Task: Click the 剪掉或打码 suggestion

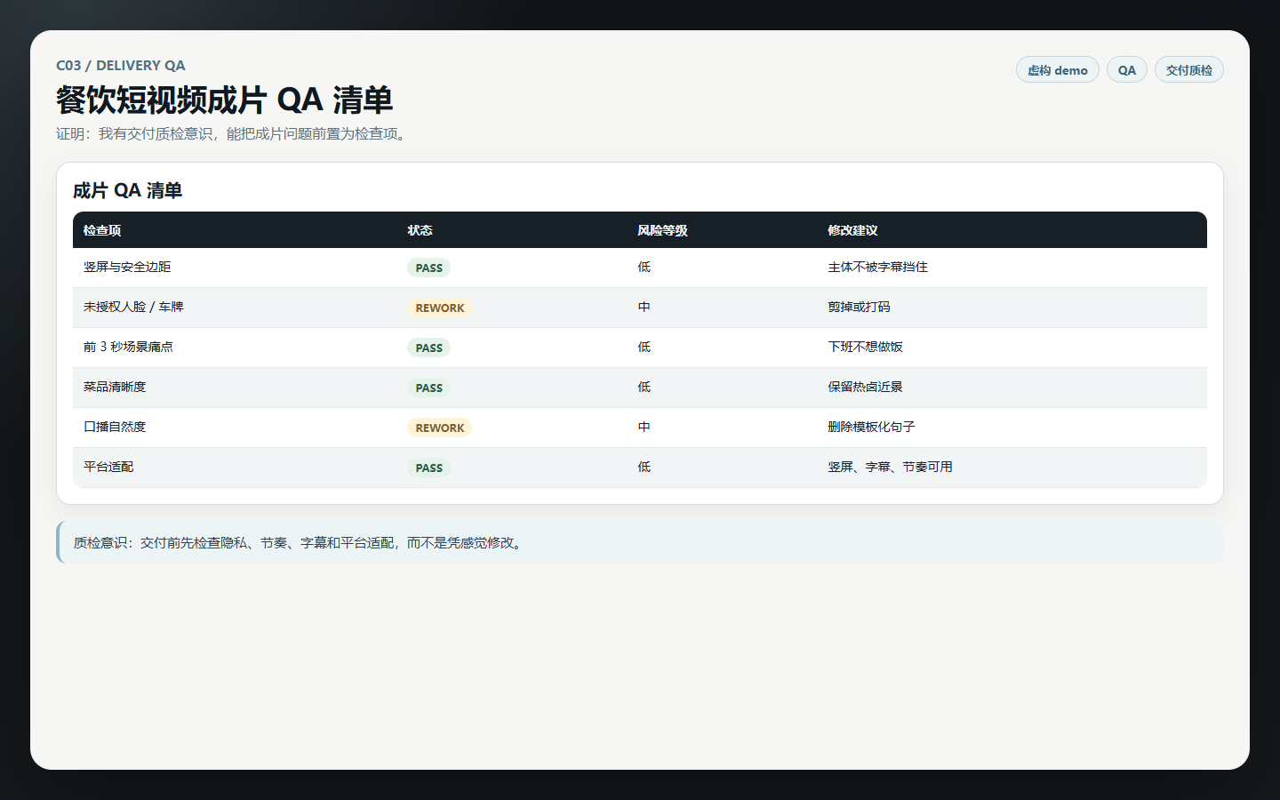Action: (x=859, y=307)
